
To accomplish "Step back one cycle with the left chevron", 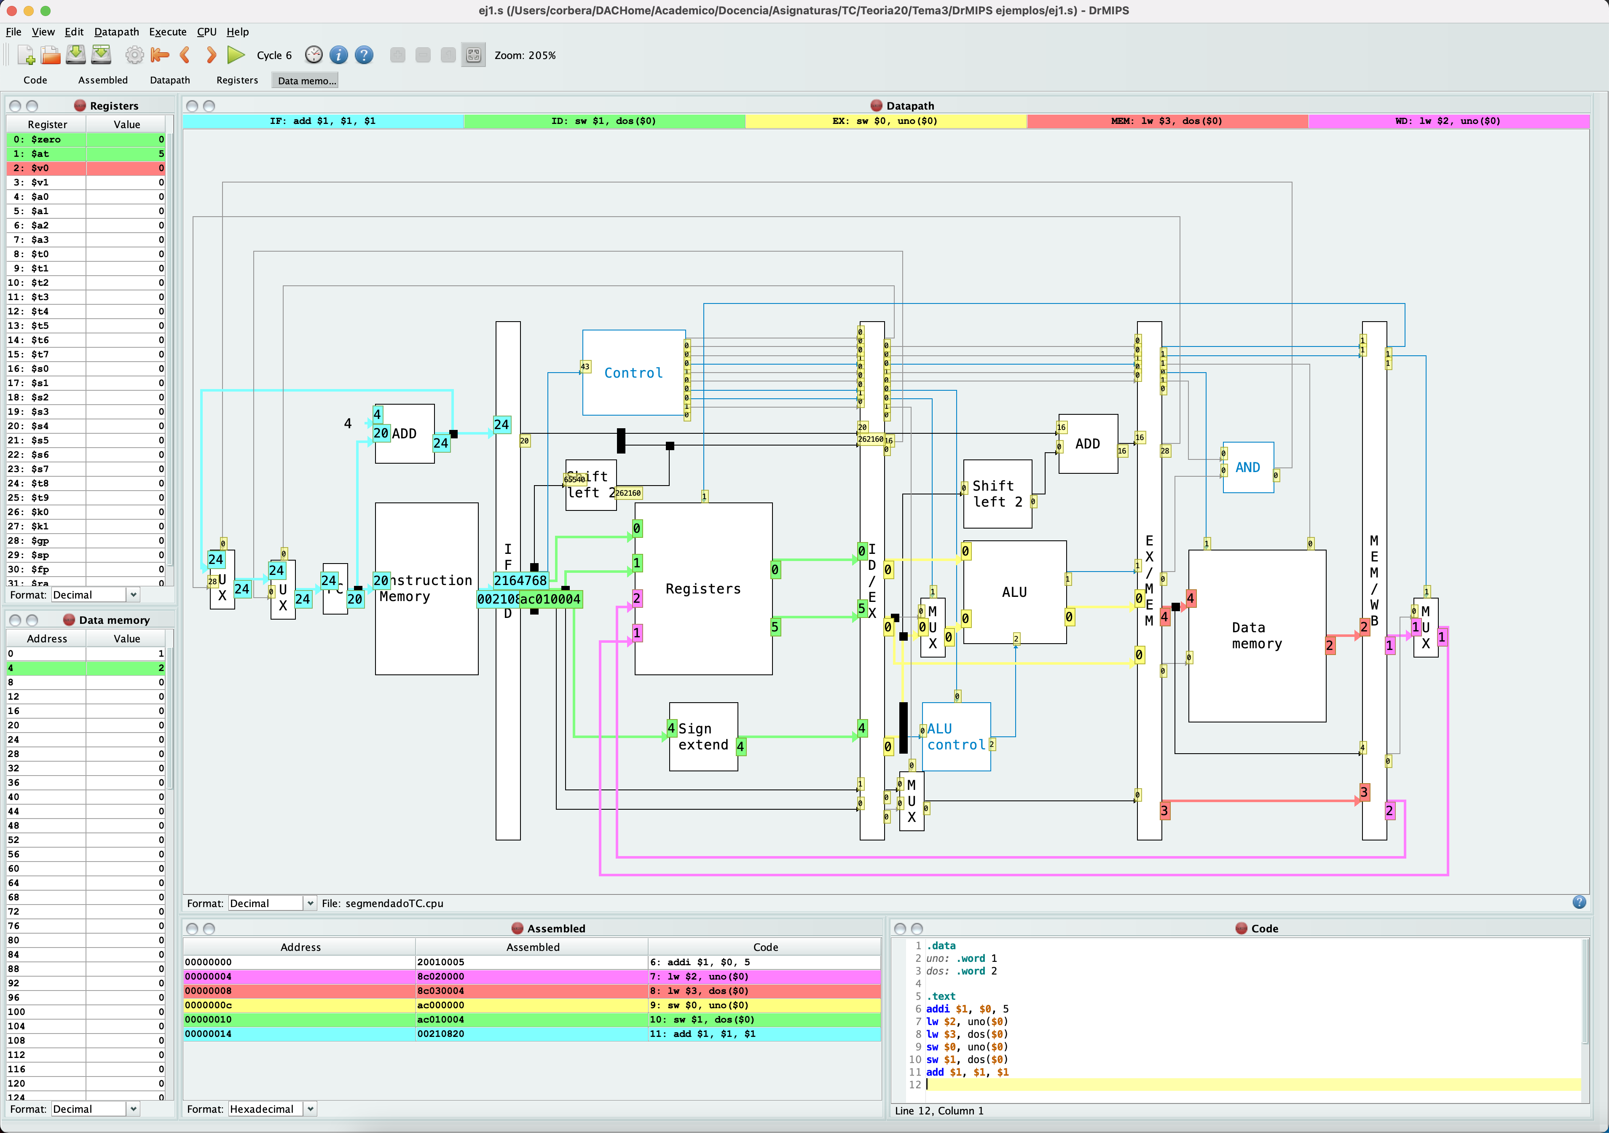I will [x=185, y=55].
